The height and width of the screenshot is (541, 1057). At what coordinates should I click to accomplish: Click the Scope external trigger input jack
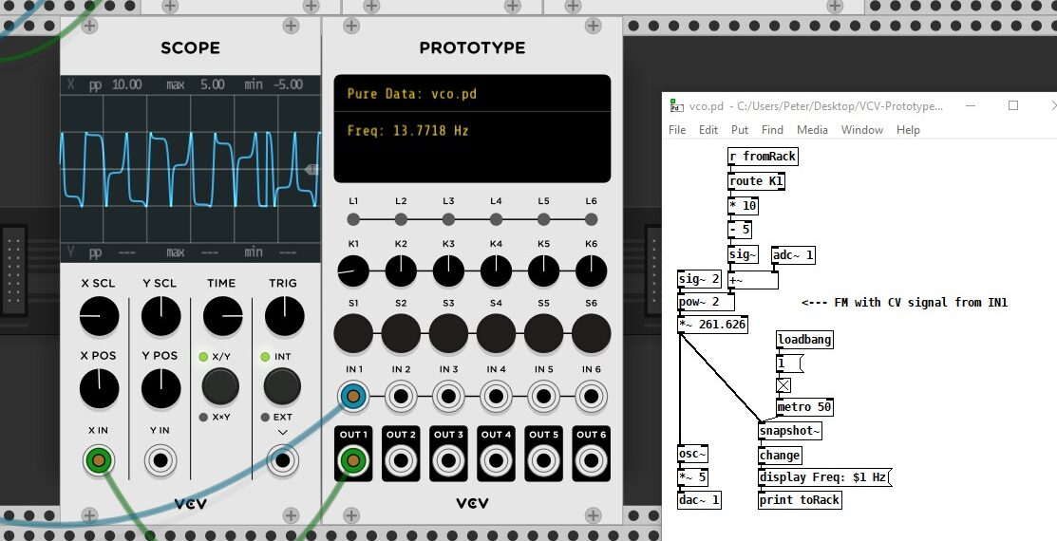282,462
